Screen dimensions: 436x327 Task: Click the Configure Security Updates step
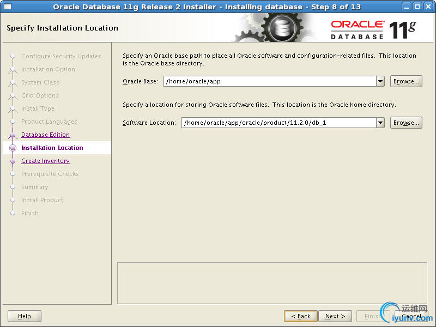[61, 56]
